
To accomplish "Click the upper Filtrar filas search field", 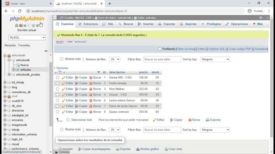I will pyautogui.click(x=162, y=59).
